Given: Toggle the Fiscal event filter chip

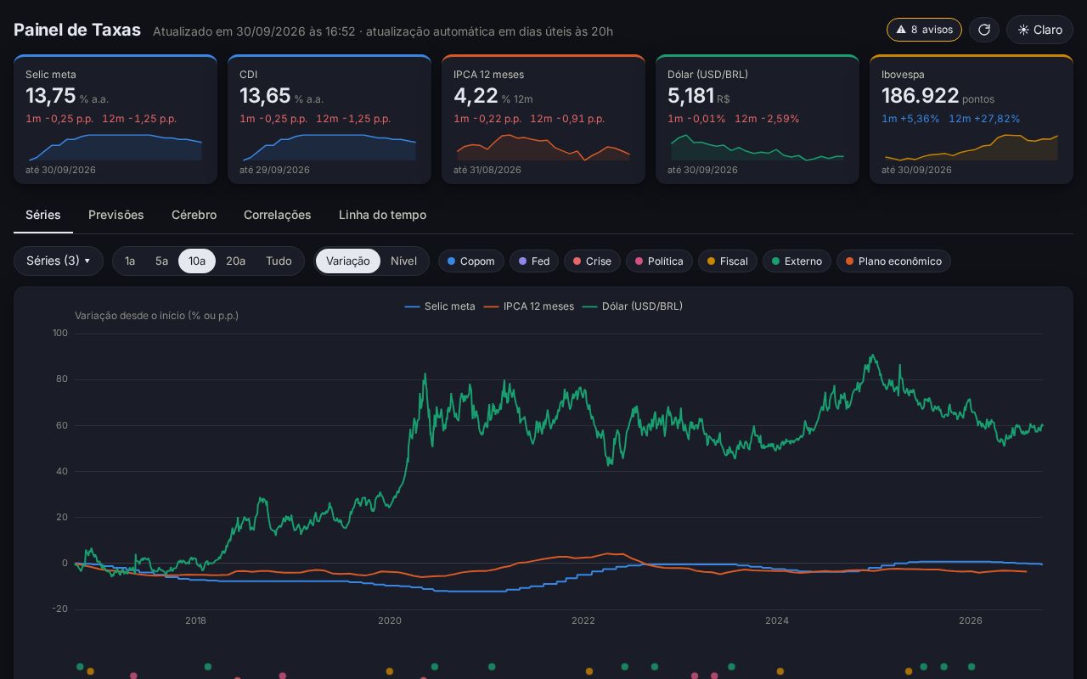Looking at the screenshot, I should tap(728, 261).
